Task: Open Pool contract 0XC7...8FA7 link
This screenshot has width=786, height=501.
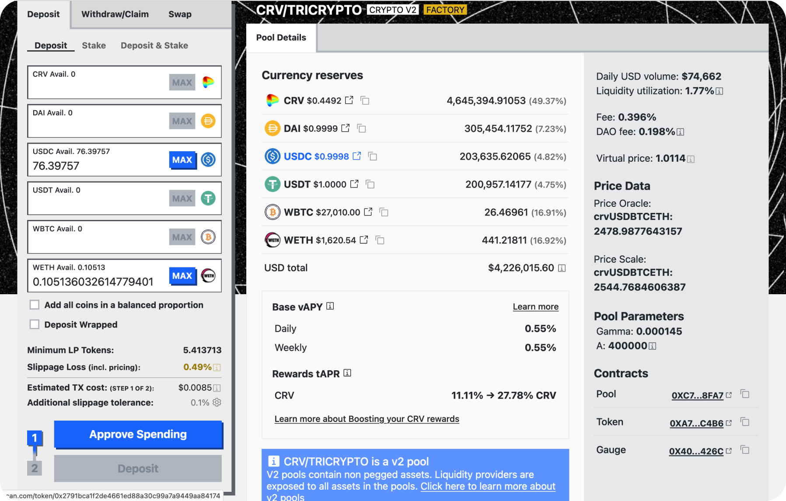Action: 698,395
